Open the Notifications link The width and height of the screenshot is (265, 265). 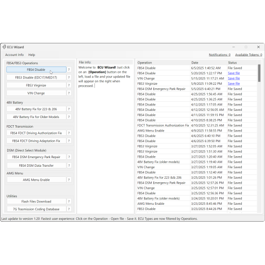220,55
